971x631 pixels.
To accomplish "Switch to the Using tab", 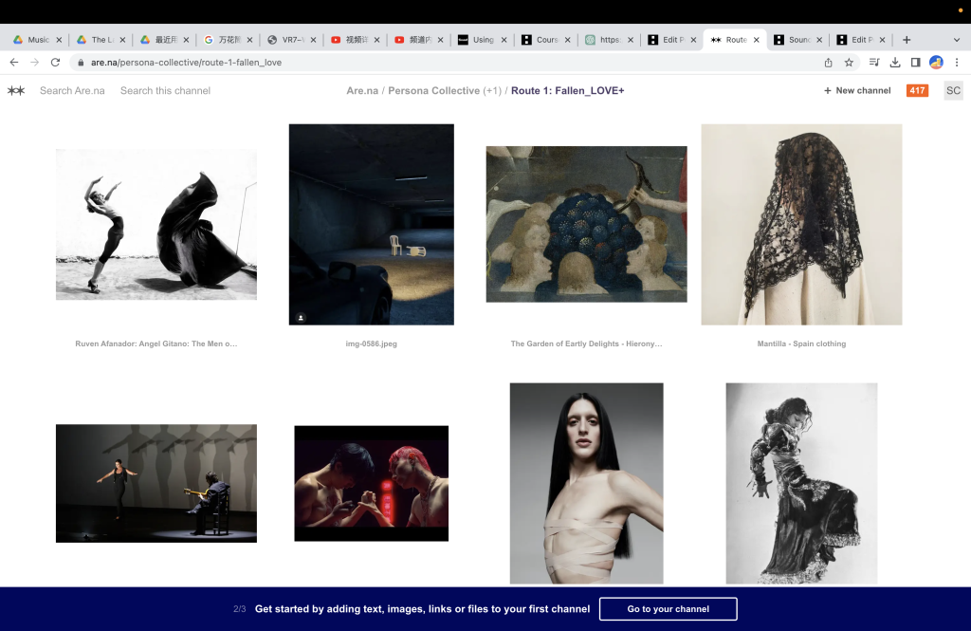I will pos(482,40).
